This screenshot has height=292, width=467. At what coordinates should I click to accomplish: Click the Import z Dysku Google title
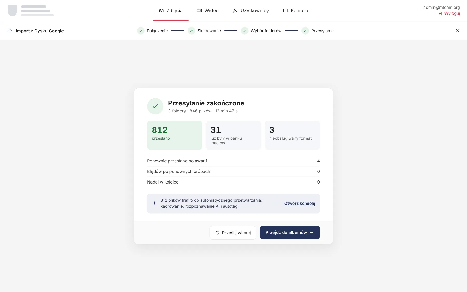(40, 31)
